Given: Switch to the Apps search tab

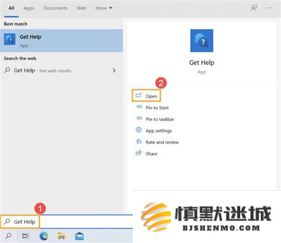Looking at the screenshot, I should 29,8.
